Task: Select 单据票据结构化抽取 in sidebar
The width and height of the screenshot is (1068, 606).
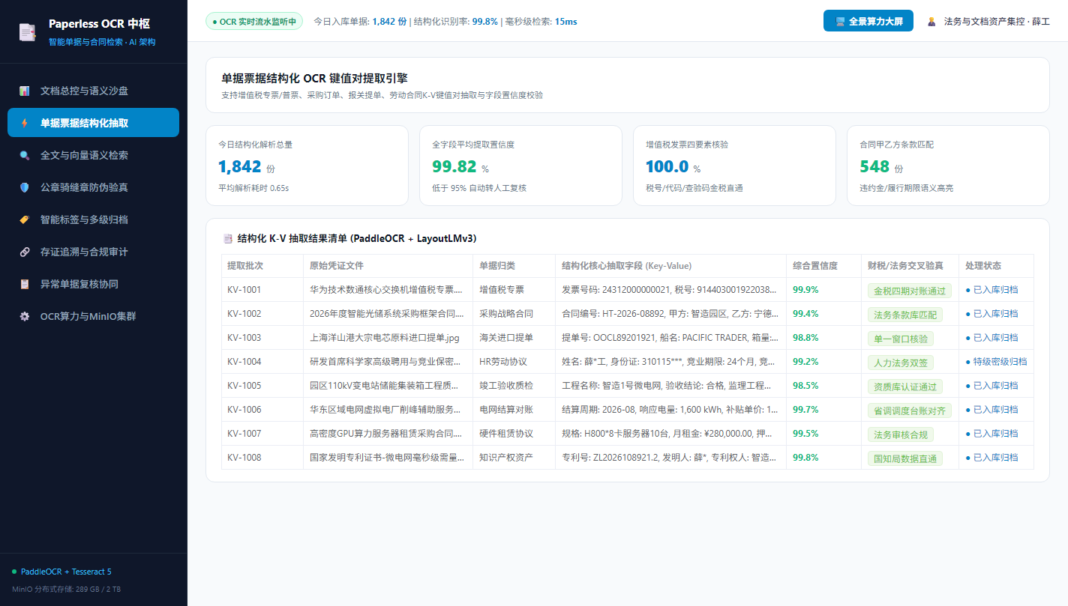Action: point(93,123)
